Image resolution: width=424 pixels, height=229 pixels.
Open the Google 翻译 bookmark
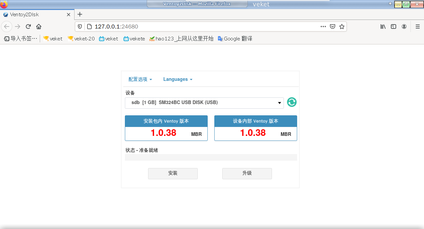pos(235,38)
